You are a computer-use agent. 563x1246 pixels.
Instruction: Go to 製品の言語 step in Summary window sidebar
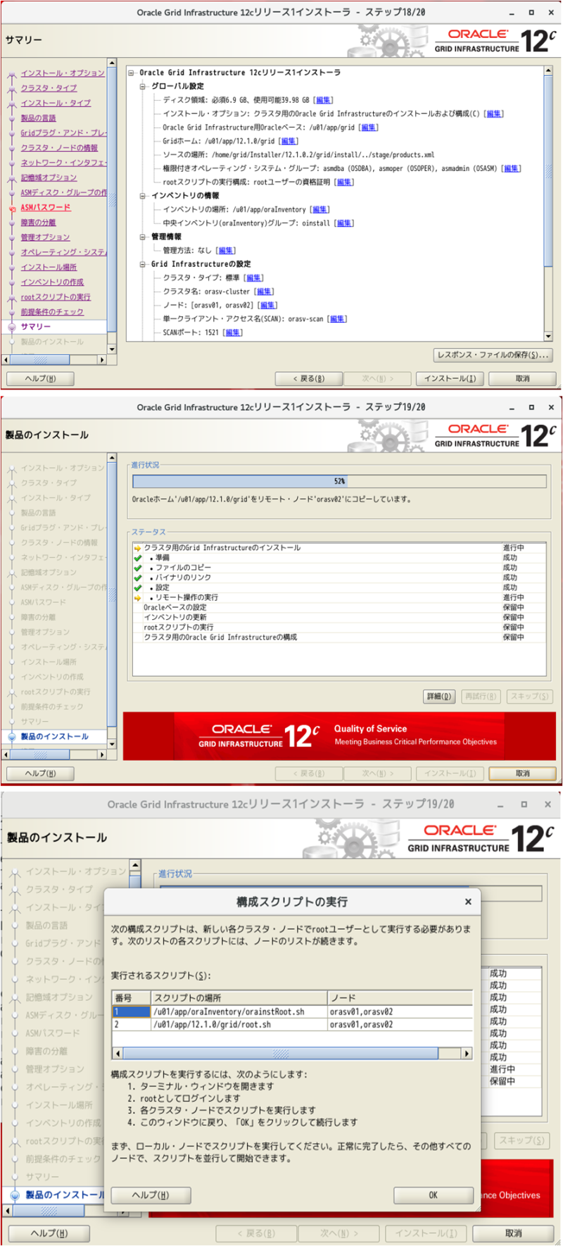click(x=38, y=118)
